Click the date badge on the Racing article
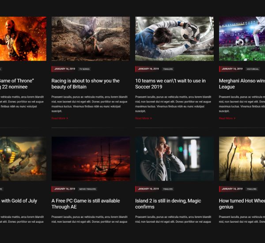 pos(64,69)
